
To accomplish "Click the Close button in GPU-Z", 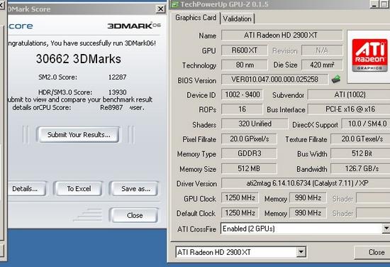I will click(x=376, y=252).
